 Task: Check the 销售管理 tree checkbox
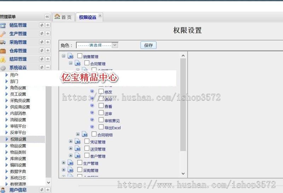coord(80,56)
